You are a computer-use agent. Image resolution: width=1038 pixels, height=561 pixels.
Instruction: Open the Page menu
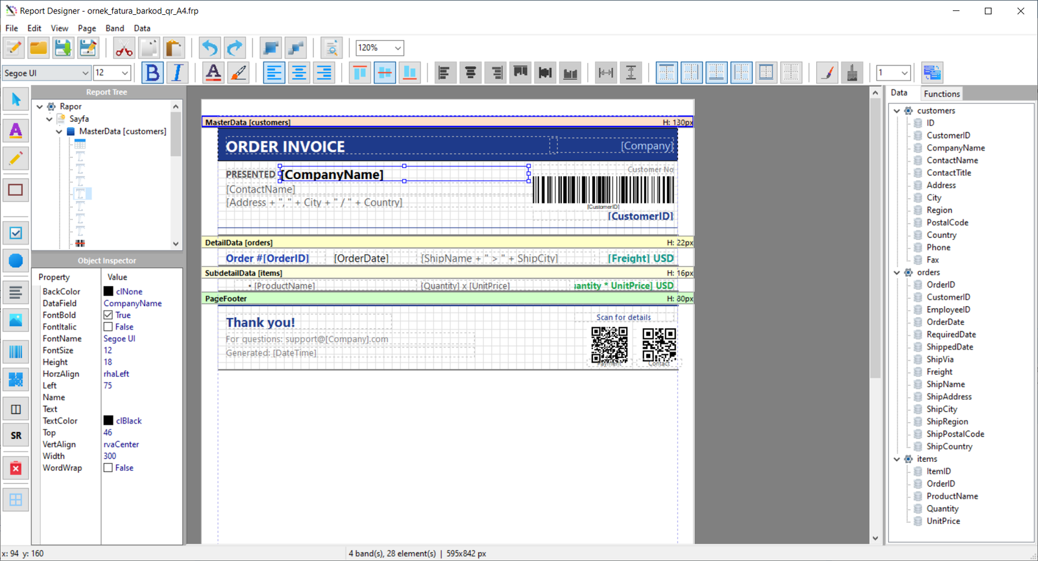pos(87,29)
